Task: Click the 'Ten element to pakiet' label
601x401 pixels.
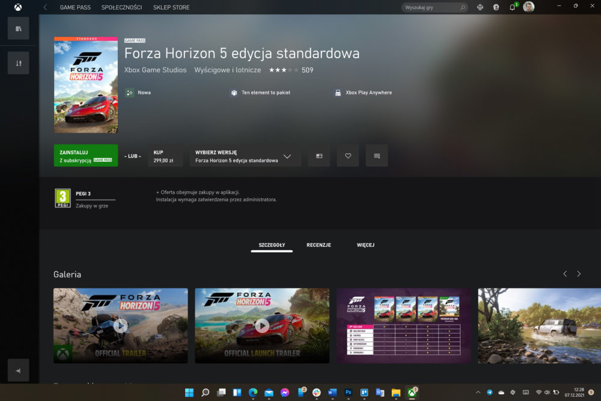Action: tap(266, 93)
